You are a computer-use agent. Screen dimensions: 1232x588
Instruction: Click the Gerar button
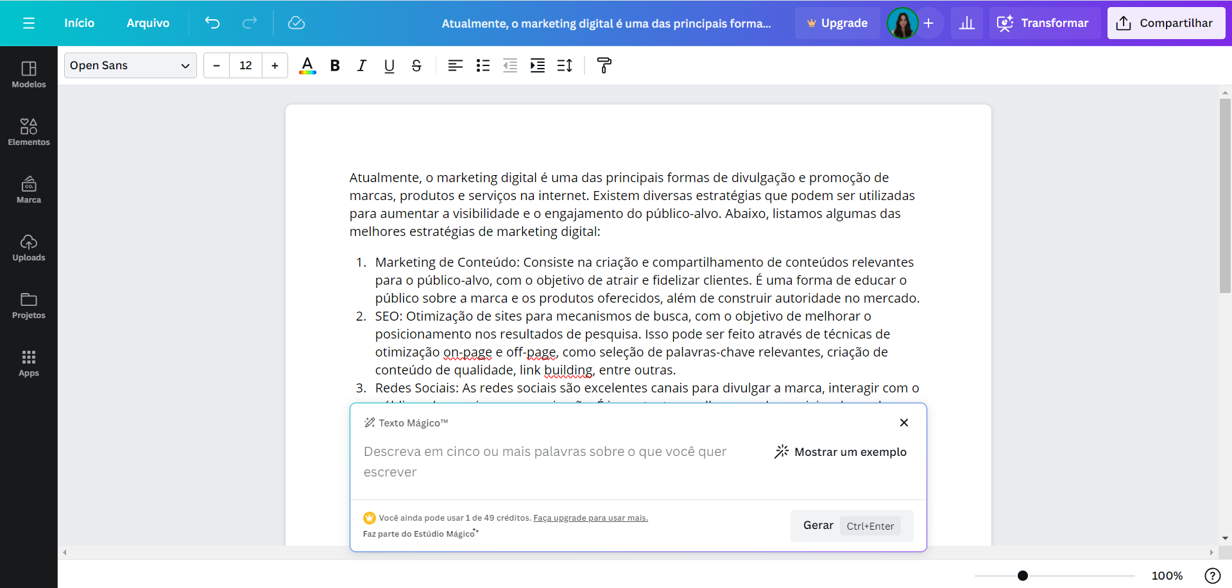pyautogui.click(x=817, y=525)
